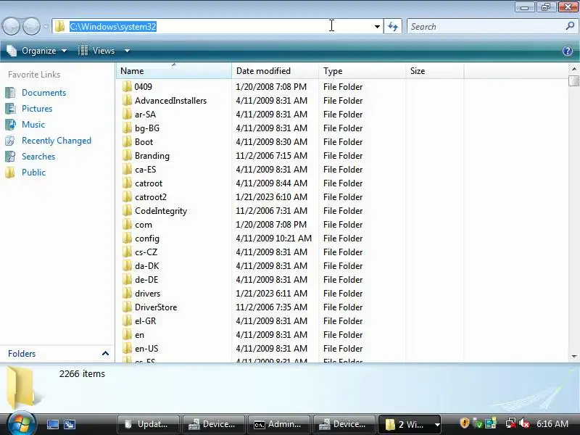580x435 pixels.
Task: Click the Forward navigation button
Action: tap(31, 26)
